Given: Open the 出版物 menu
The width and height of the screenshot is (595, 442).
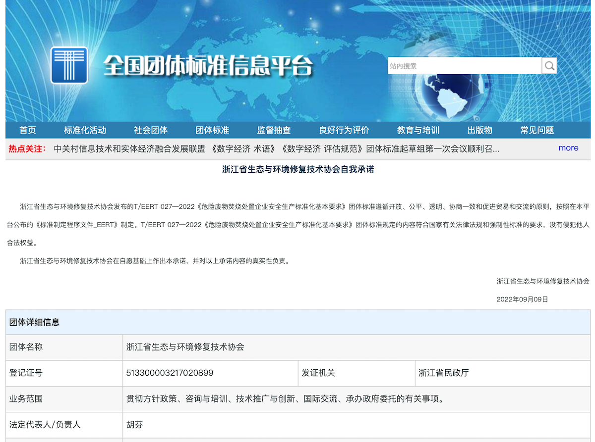Looking at the screenshot, I should pyautogui.click(x=479, y=130).
